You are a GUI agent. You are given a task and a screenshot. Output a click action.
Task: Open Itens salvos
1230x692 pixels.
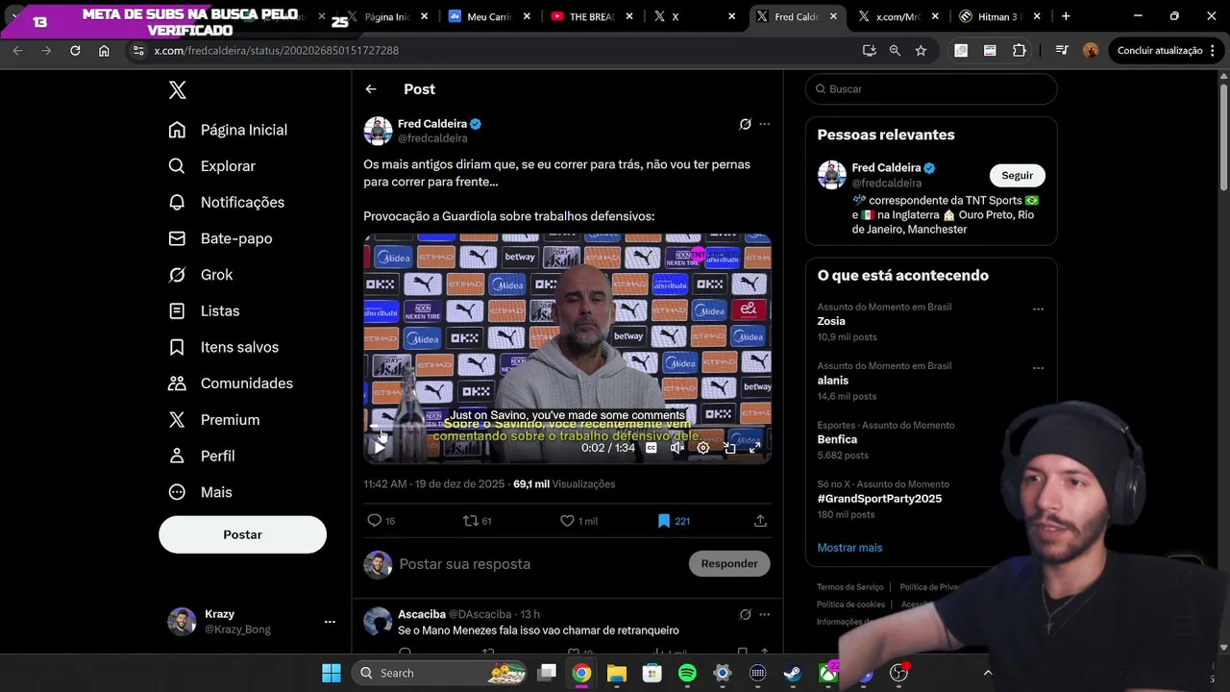click(x=223, y=347)
